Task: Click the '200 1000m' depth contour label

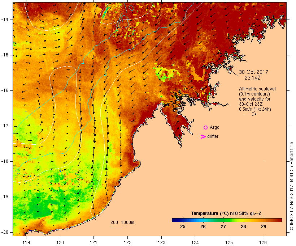Action: (x=122, y=222)
